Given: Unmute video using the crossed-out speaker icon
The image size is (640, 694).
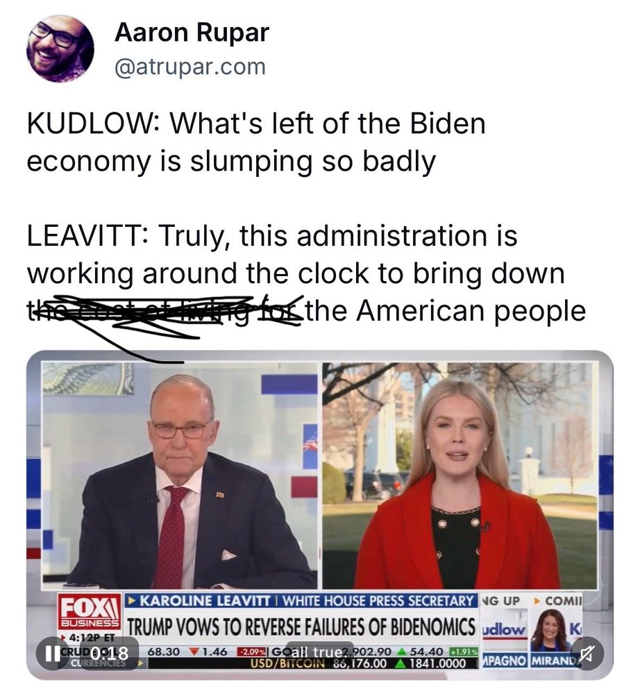Looking at the screenshot, I should [587, 653].
